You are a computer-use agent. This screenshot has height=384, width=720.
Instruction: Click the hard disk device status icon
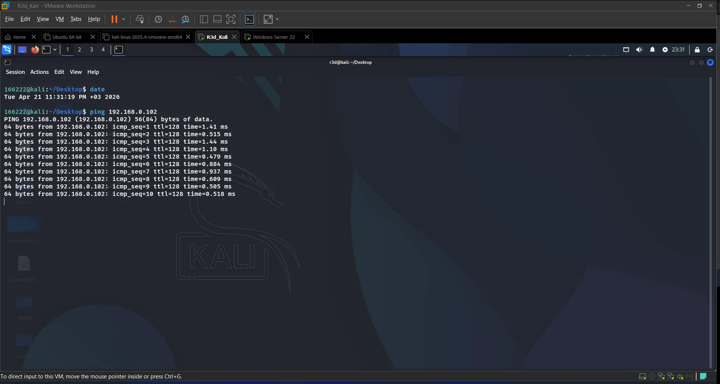point(642,376)
